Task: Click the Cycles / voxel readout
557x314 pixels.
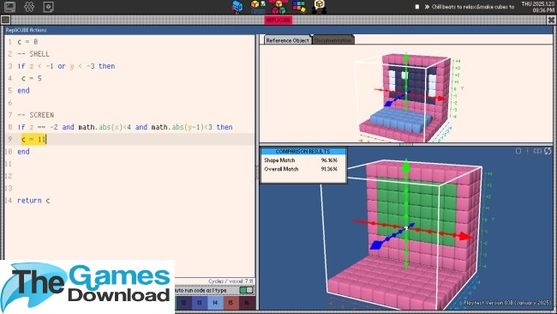Action: (x=231, y=281)
